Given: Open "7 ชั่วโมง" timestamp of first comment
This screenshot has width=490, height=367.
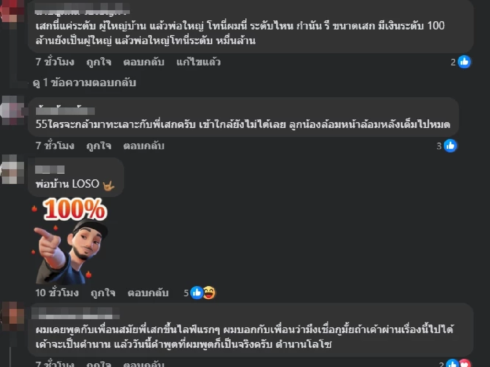Looking at the screenshot, I should click(55, 63).
